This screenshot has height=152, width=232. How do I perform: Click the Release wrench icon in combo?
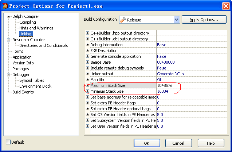123,20
